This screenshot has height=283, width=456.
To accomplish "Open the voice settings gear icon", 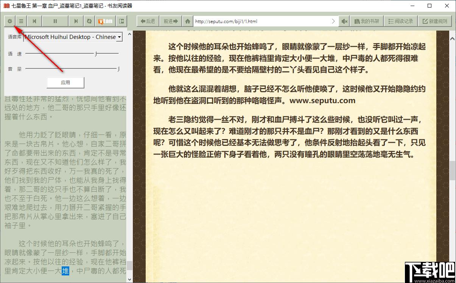I will click(10, 21).
